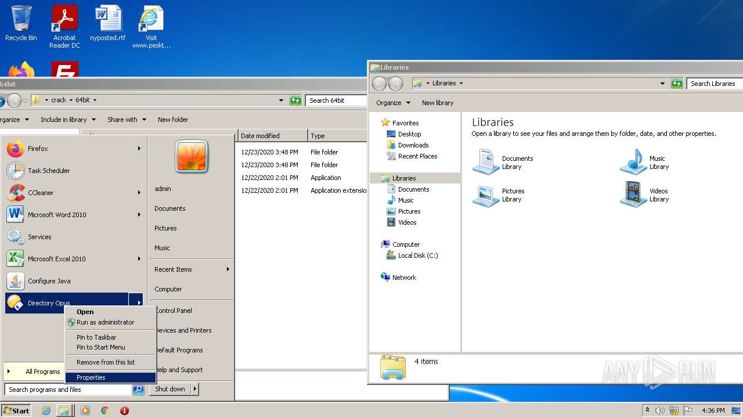Open Configure Java from Start menu
The width and height of the screenshot is (743, 418).
coord(74,281)
